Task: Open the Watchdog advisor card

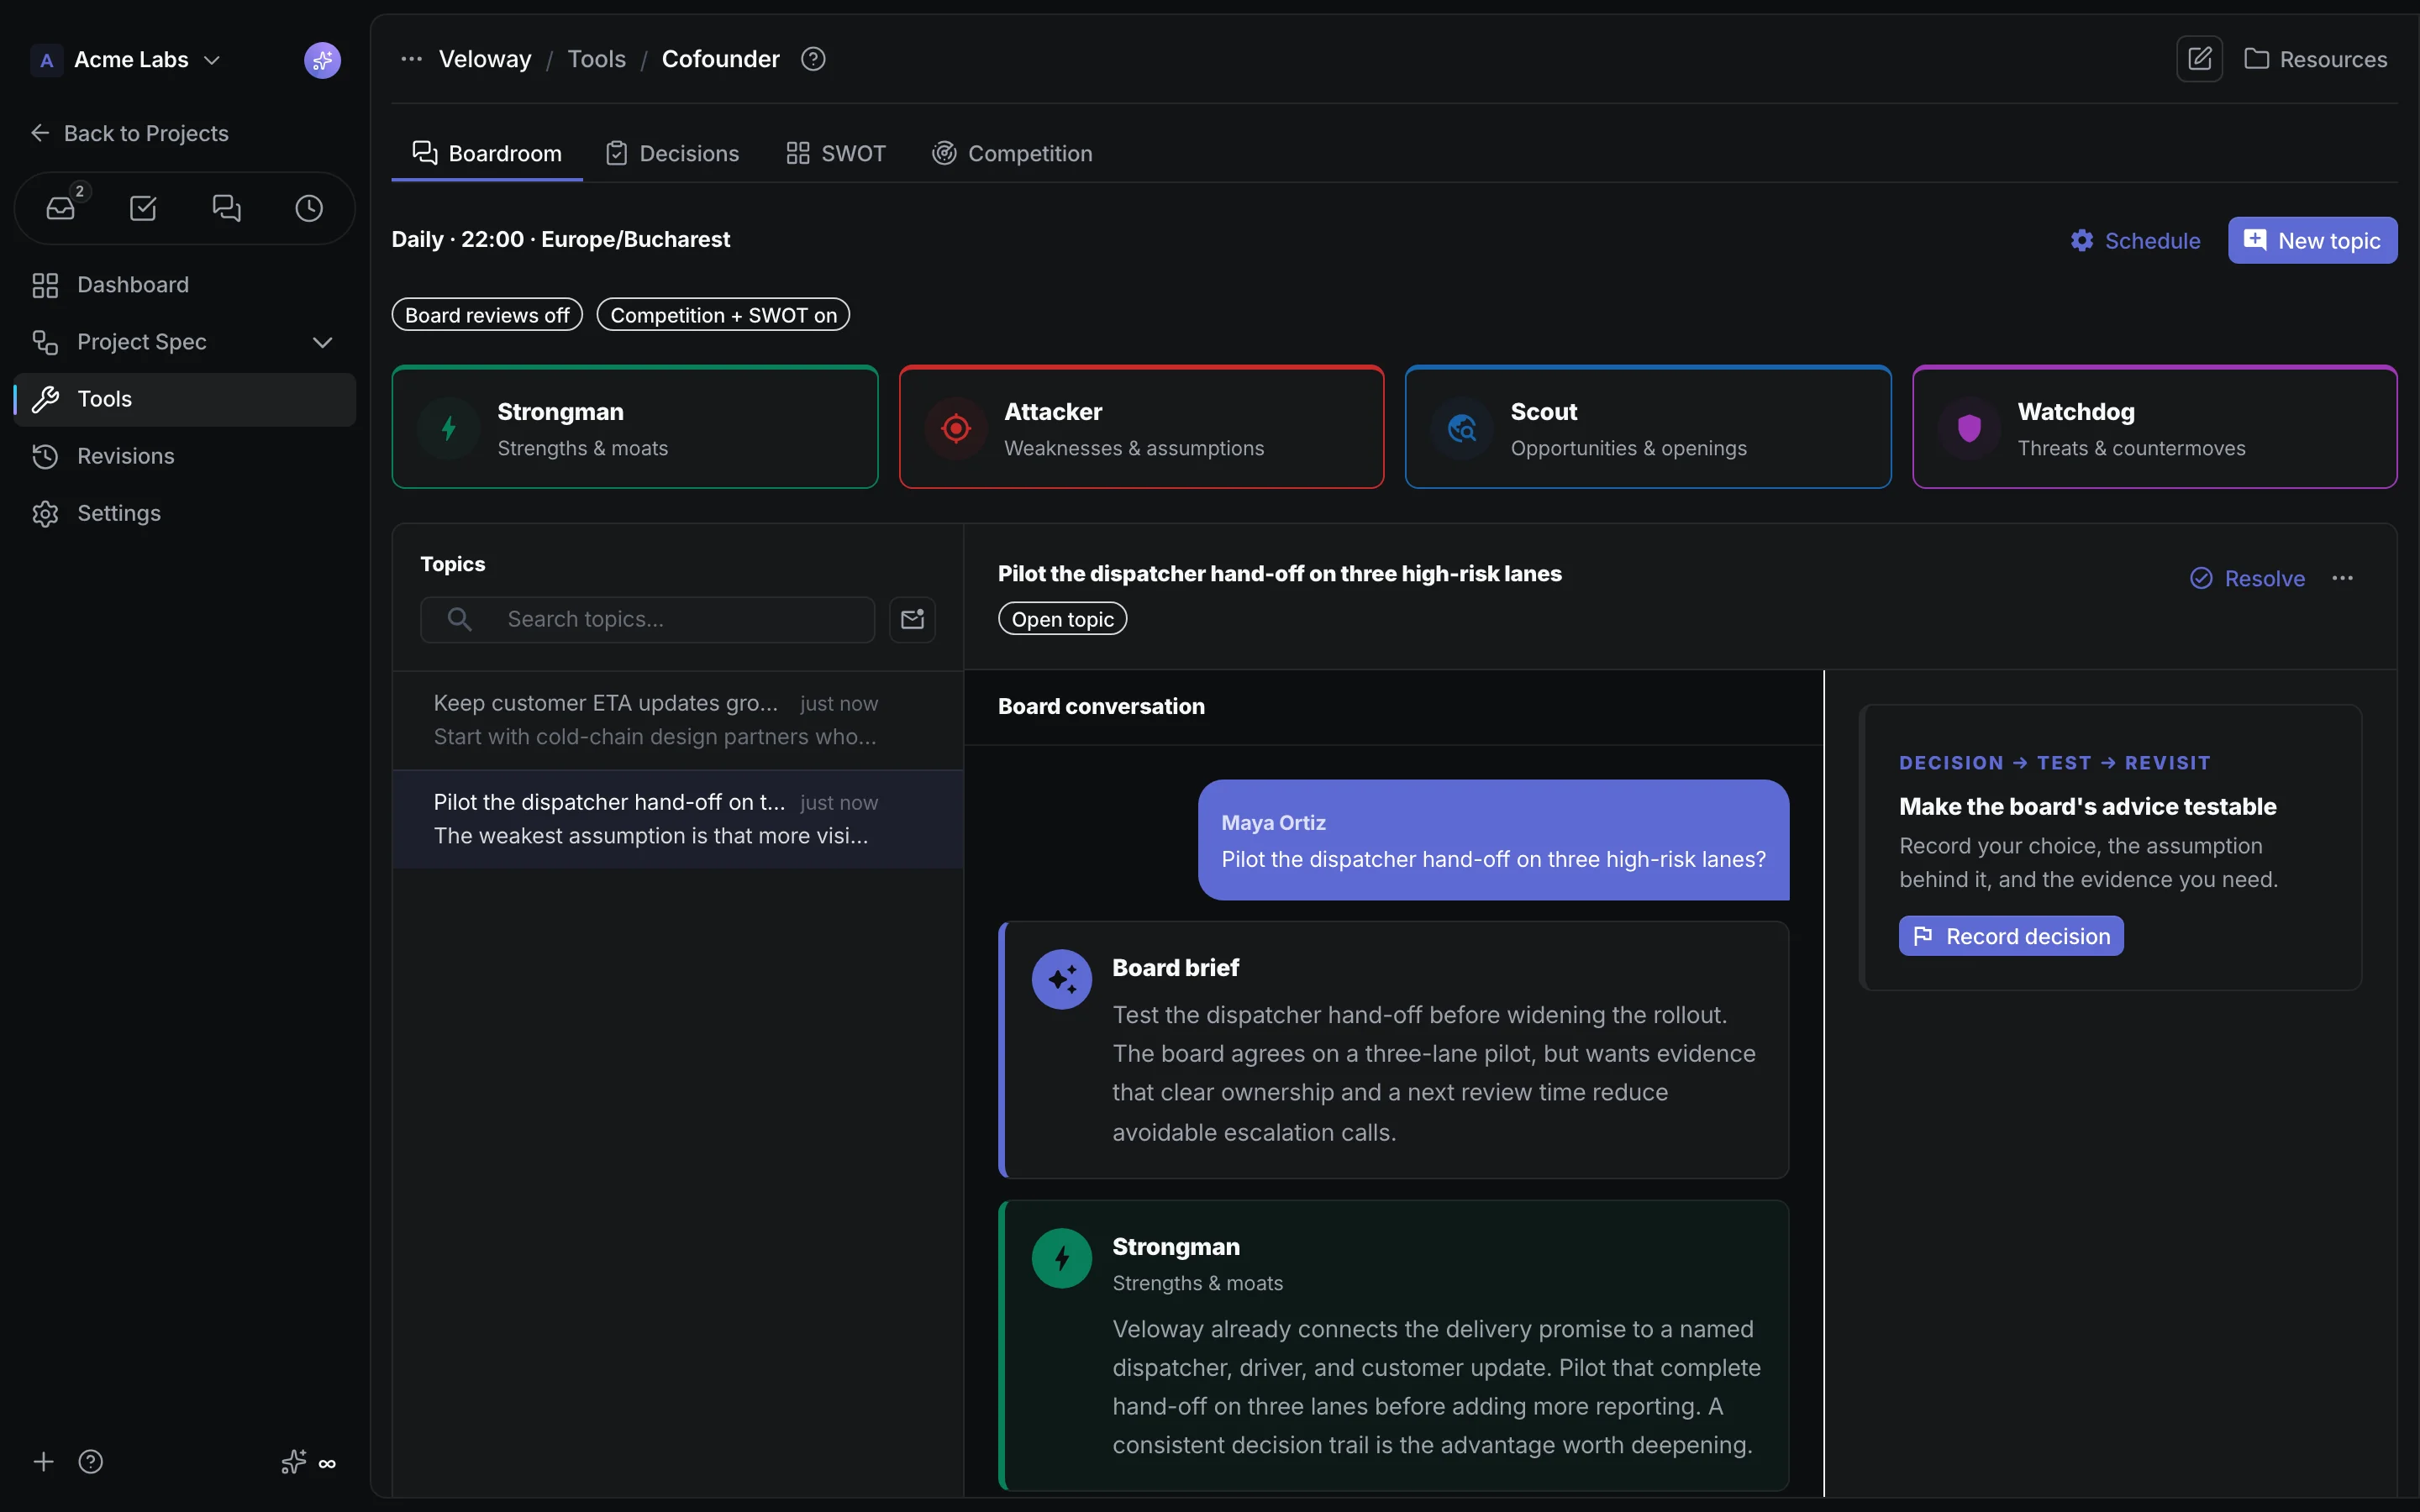Action: click(2155, 427)
